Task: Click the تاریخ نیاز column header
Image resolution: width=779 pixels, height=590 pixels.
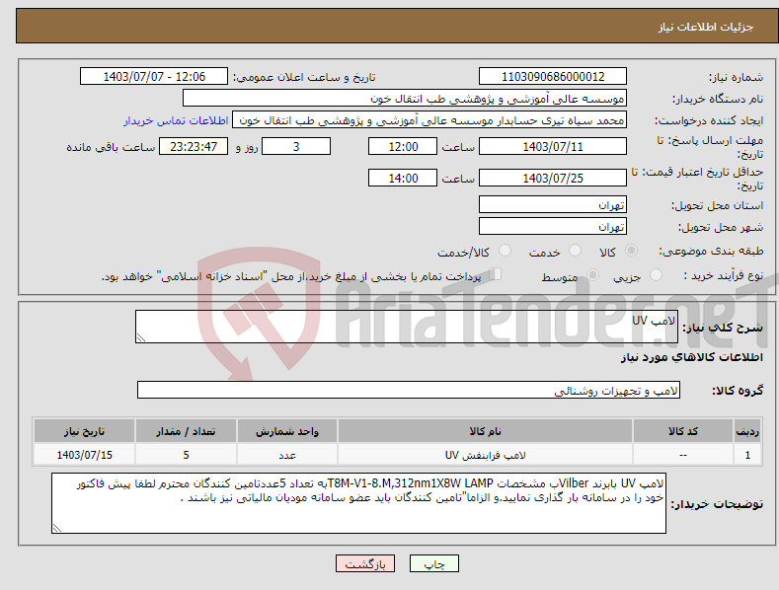Action: (85, 431)
